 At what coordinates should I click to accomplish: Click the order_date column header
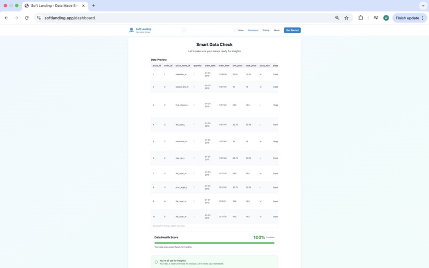(x=210, y=66)
